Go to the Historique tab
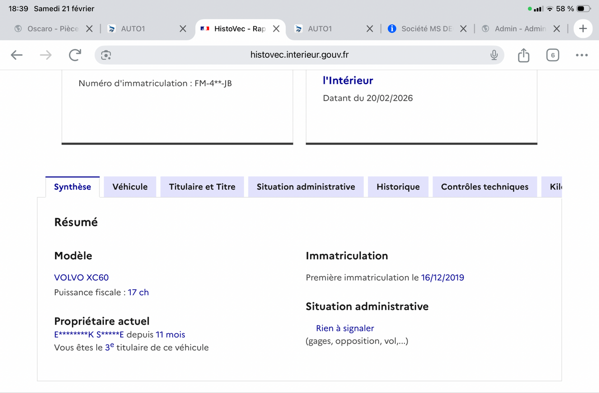This screenshot has height=393, width=599. [x=398, y=187]
